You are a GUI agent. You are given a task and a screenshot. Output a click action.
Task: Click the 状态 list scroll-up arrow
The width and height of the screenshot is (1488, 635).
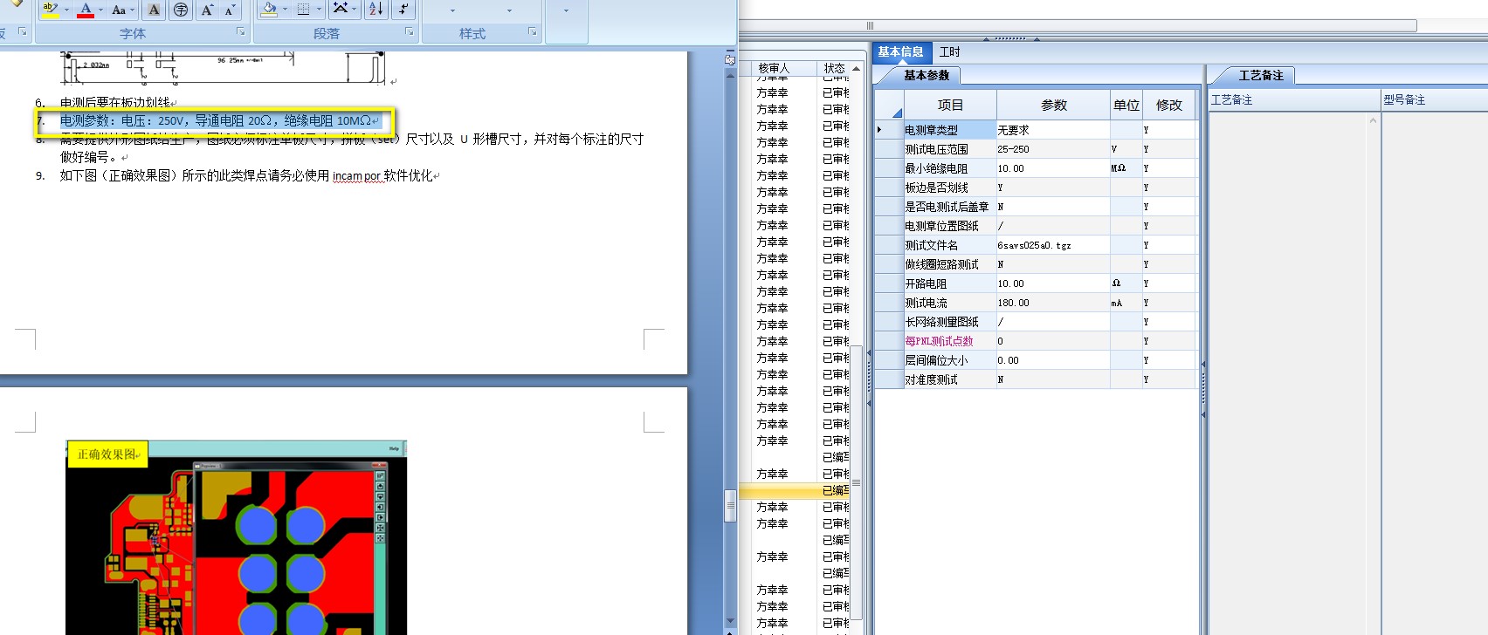pos(857,68)
